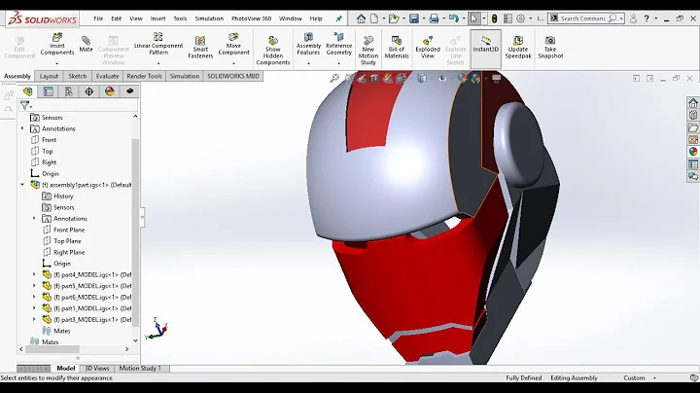
Task: Expand part6_MODEL.igs component
Action: coord(34,297)
